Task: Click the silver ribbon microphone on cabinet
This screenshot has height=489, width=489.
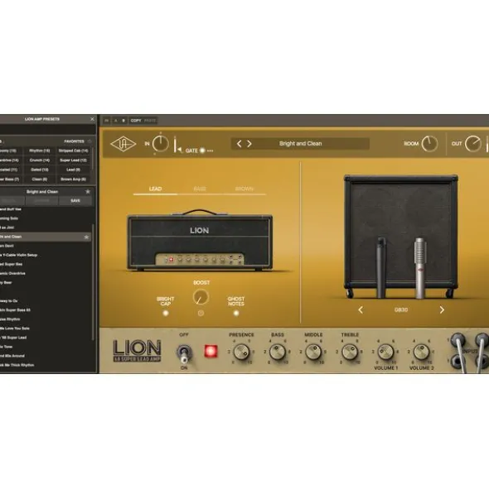Action: (x=420, y=267)
